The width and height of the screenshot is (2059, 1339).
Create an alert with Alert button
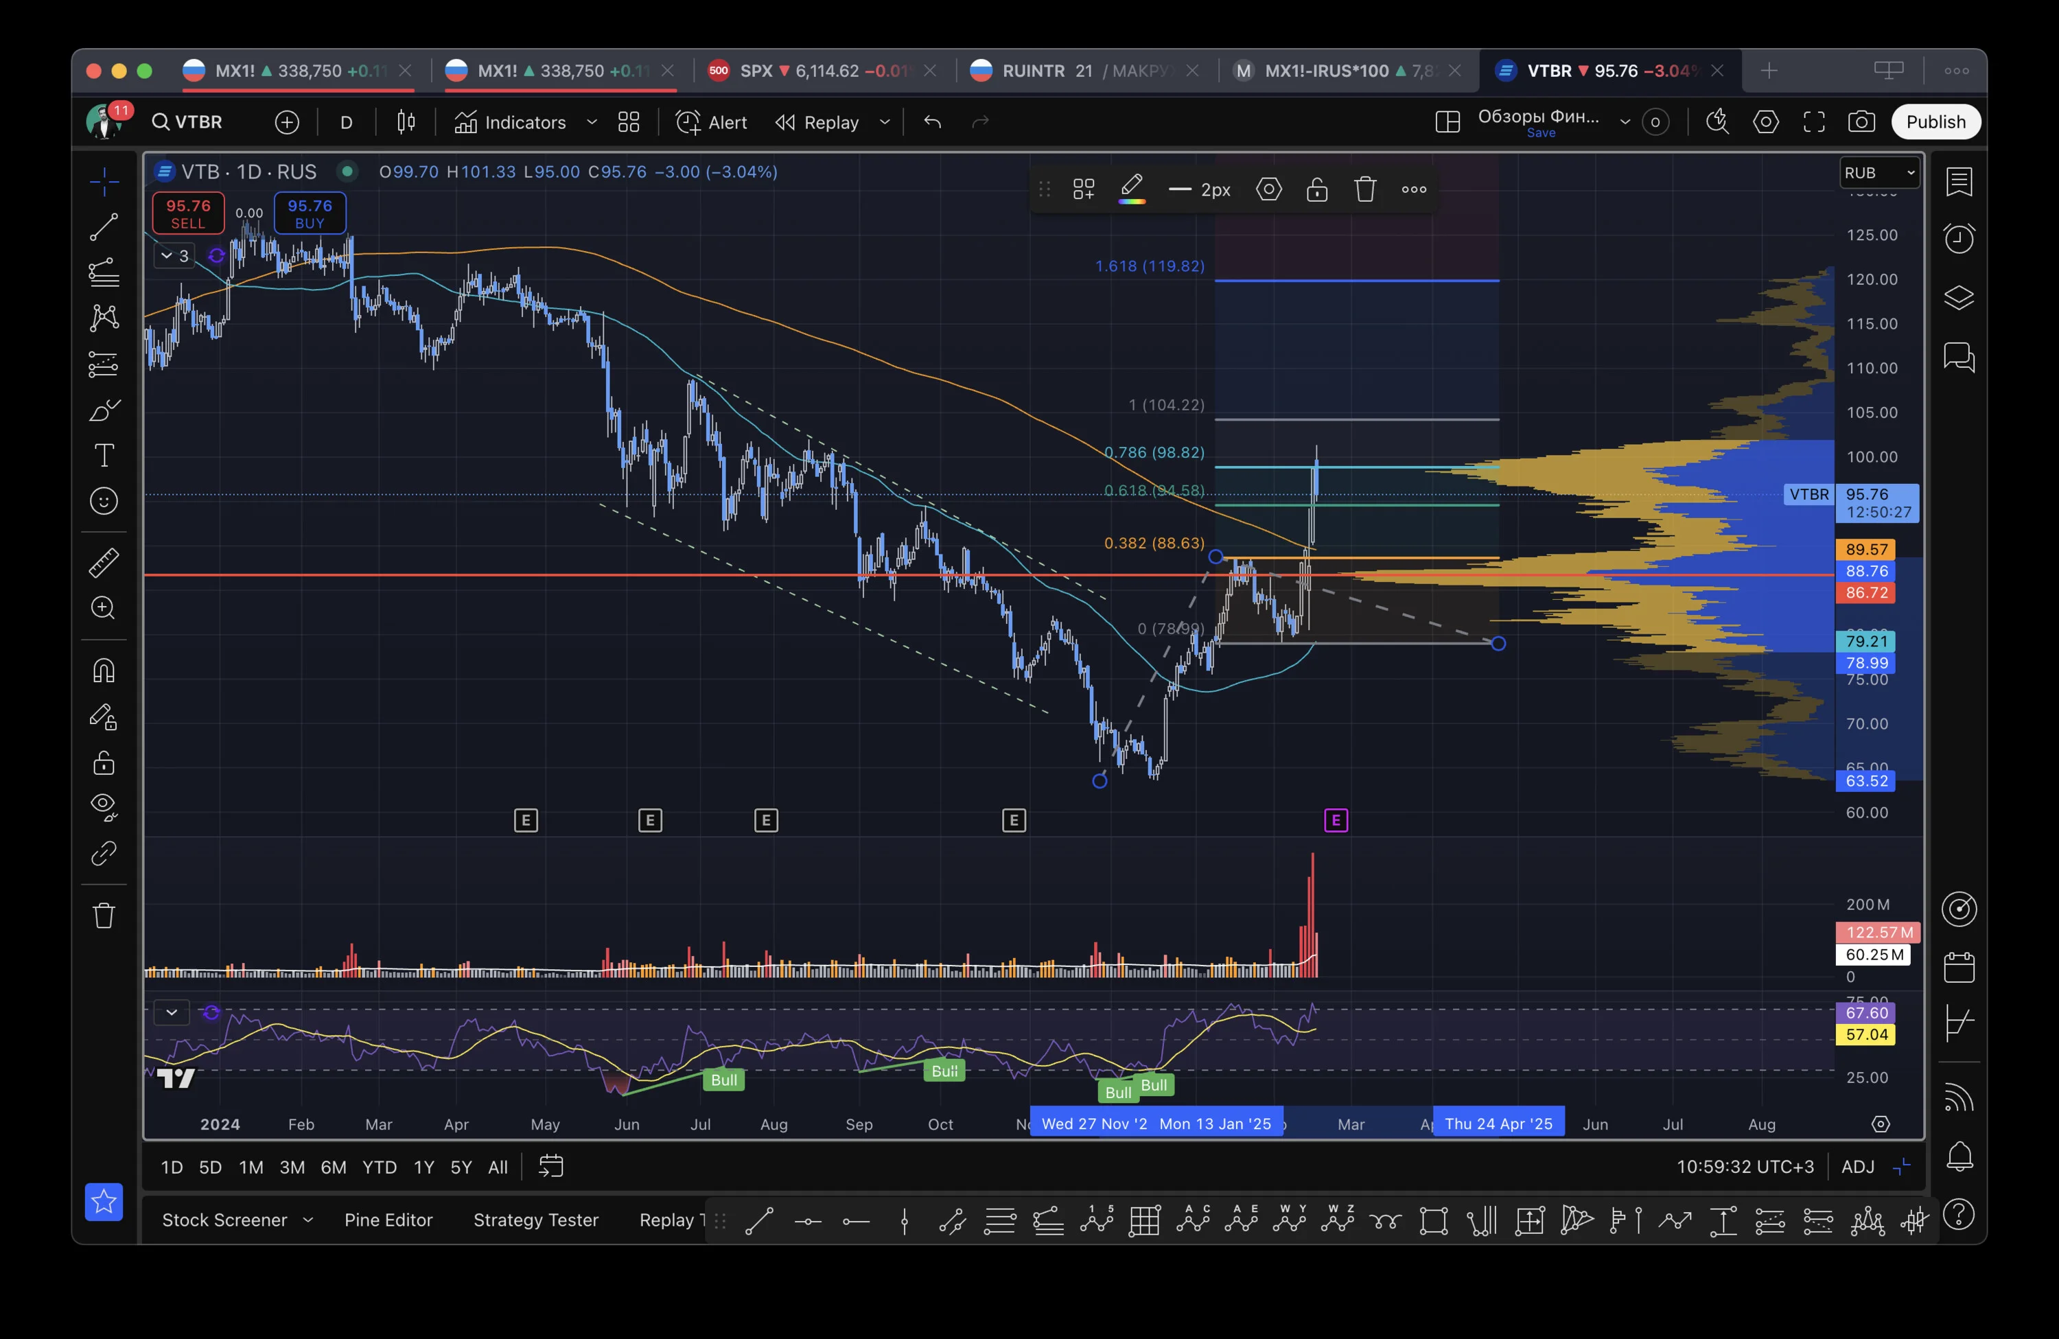pyautogui.click(x=711, y=122)
